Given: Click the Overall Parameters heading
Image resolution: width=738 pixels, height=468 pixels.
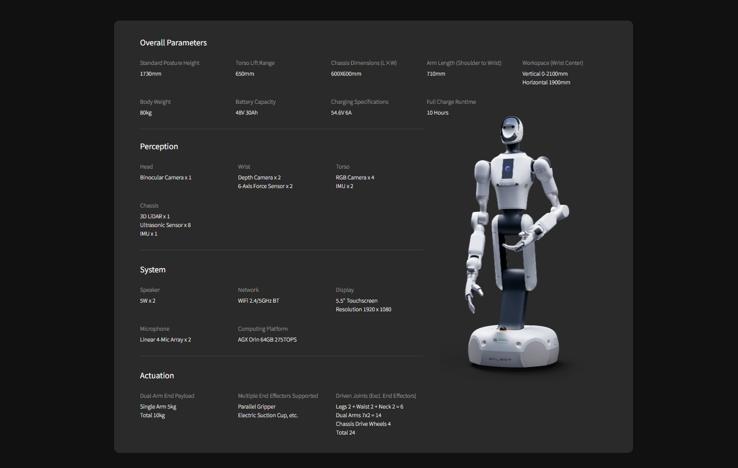Looking at the screenshot, I should (x=174, y=43).
